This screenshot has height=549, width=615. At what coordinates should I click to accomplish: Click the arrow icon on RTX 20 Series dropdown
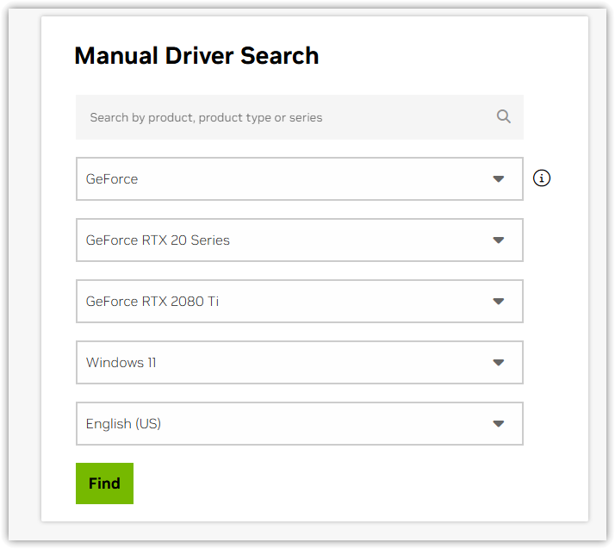click(498, 240)
